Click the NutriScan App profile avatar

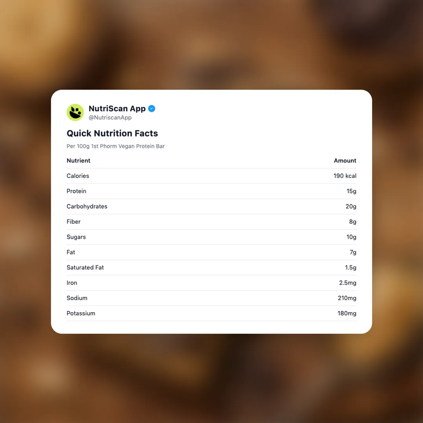[x=75, y=112]
